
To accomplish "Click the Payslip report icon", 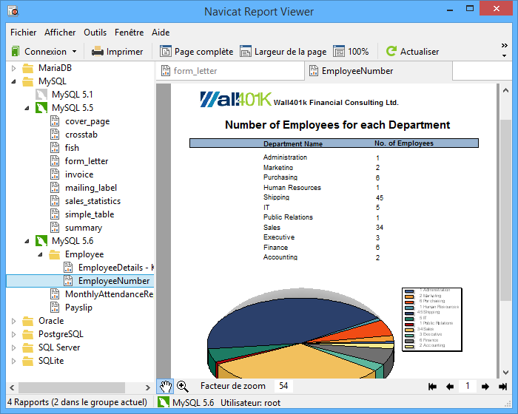I will click(55, 308).
